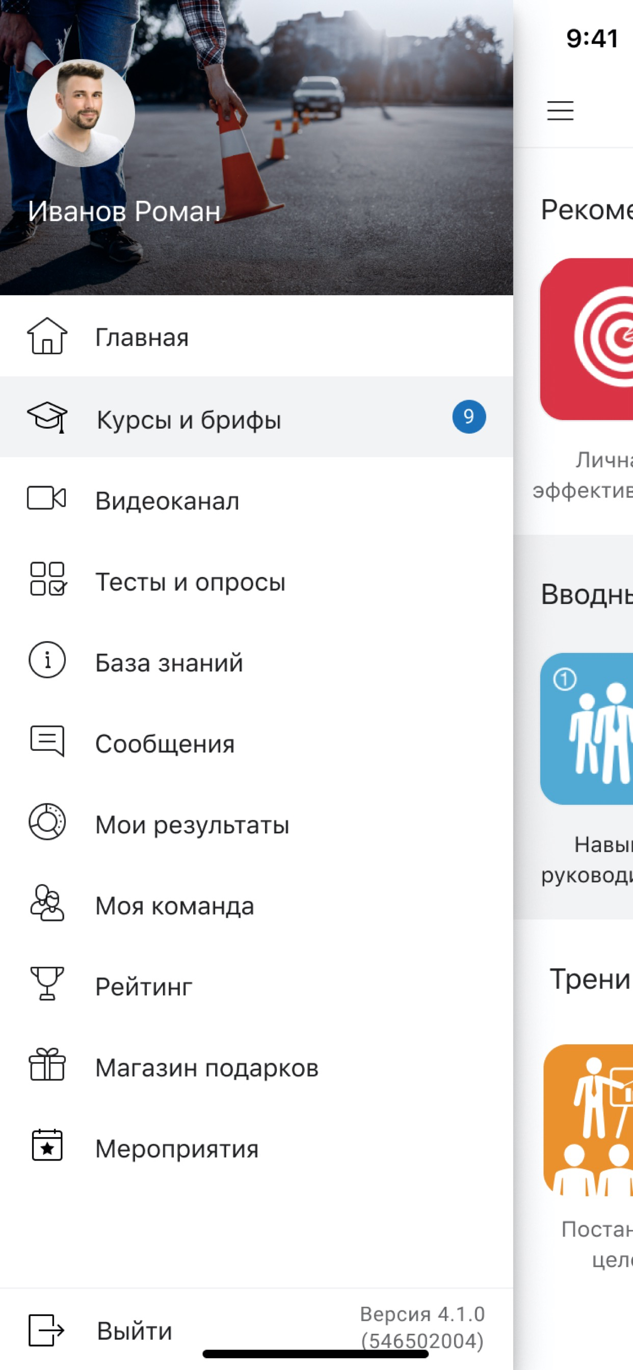Open Тесты и опросы
633x1370 pixels.
[256, 579]
